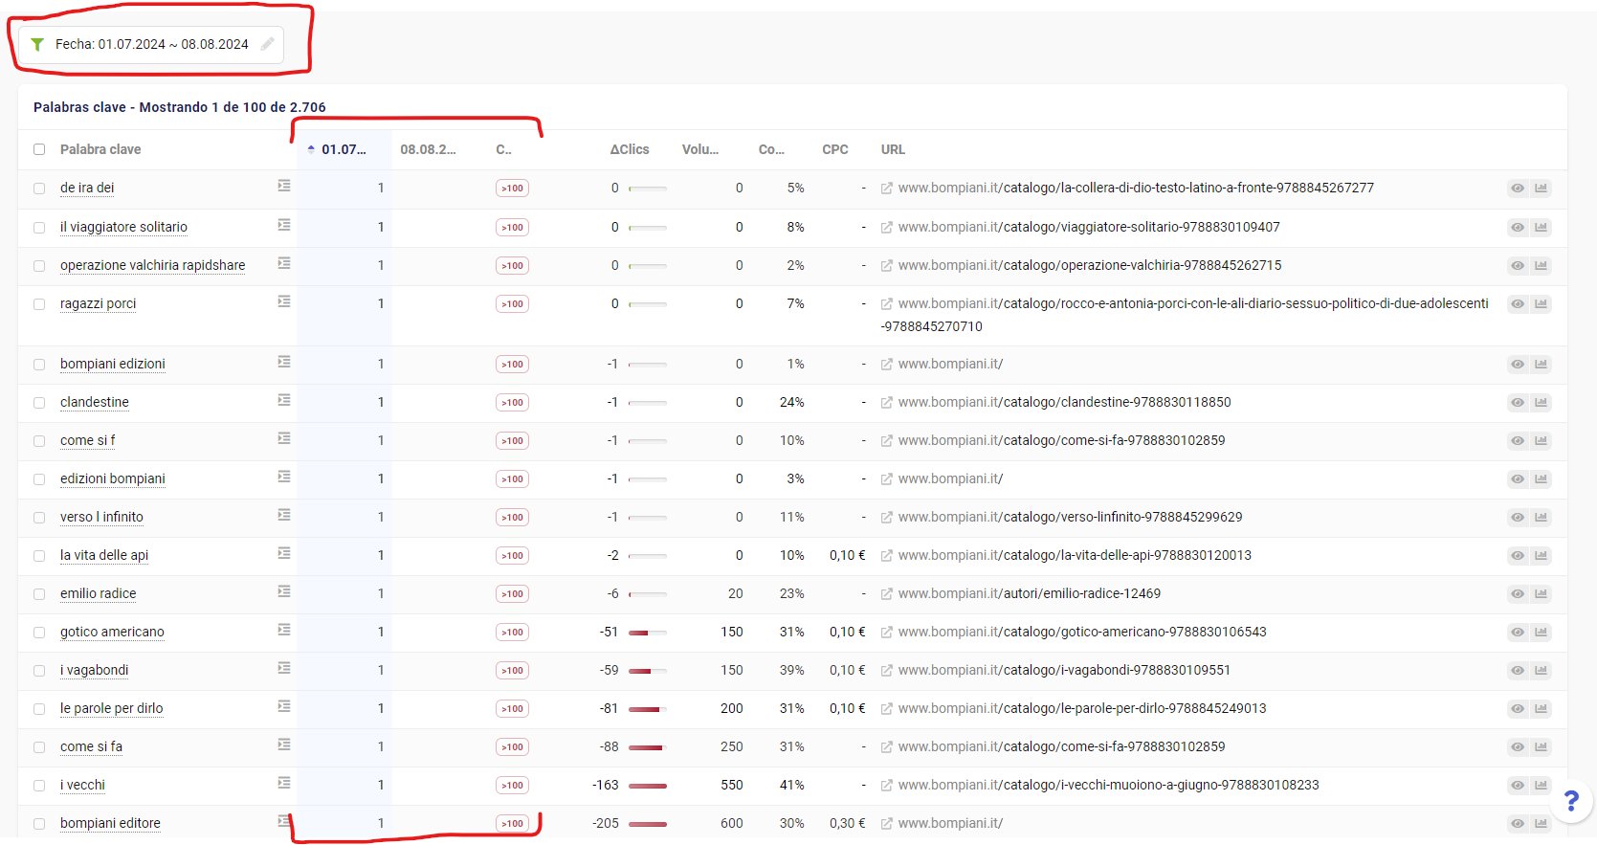Open keyword link 'le parole per dirlo'
Image resolution: width=1597 pixels, height=845 pixels.
[112, 708]
